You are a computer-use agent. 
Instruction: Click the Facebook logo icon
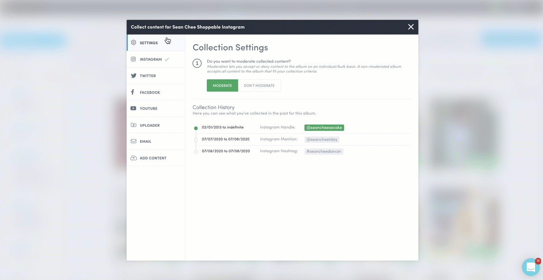[x=133, y=92]
